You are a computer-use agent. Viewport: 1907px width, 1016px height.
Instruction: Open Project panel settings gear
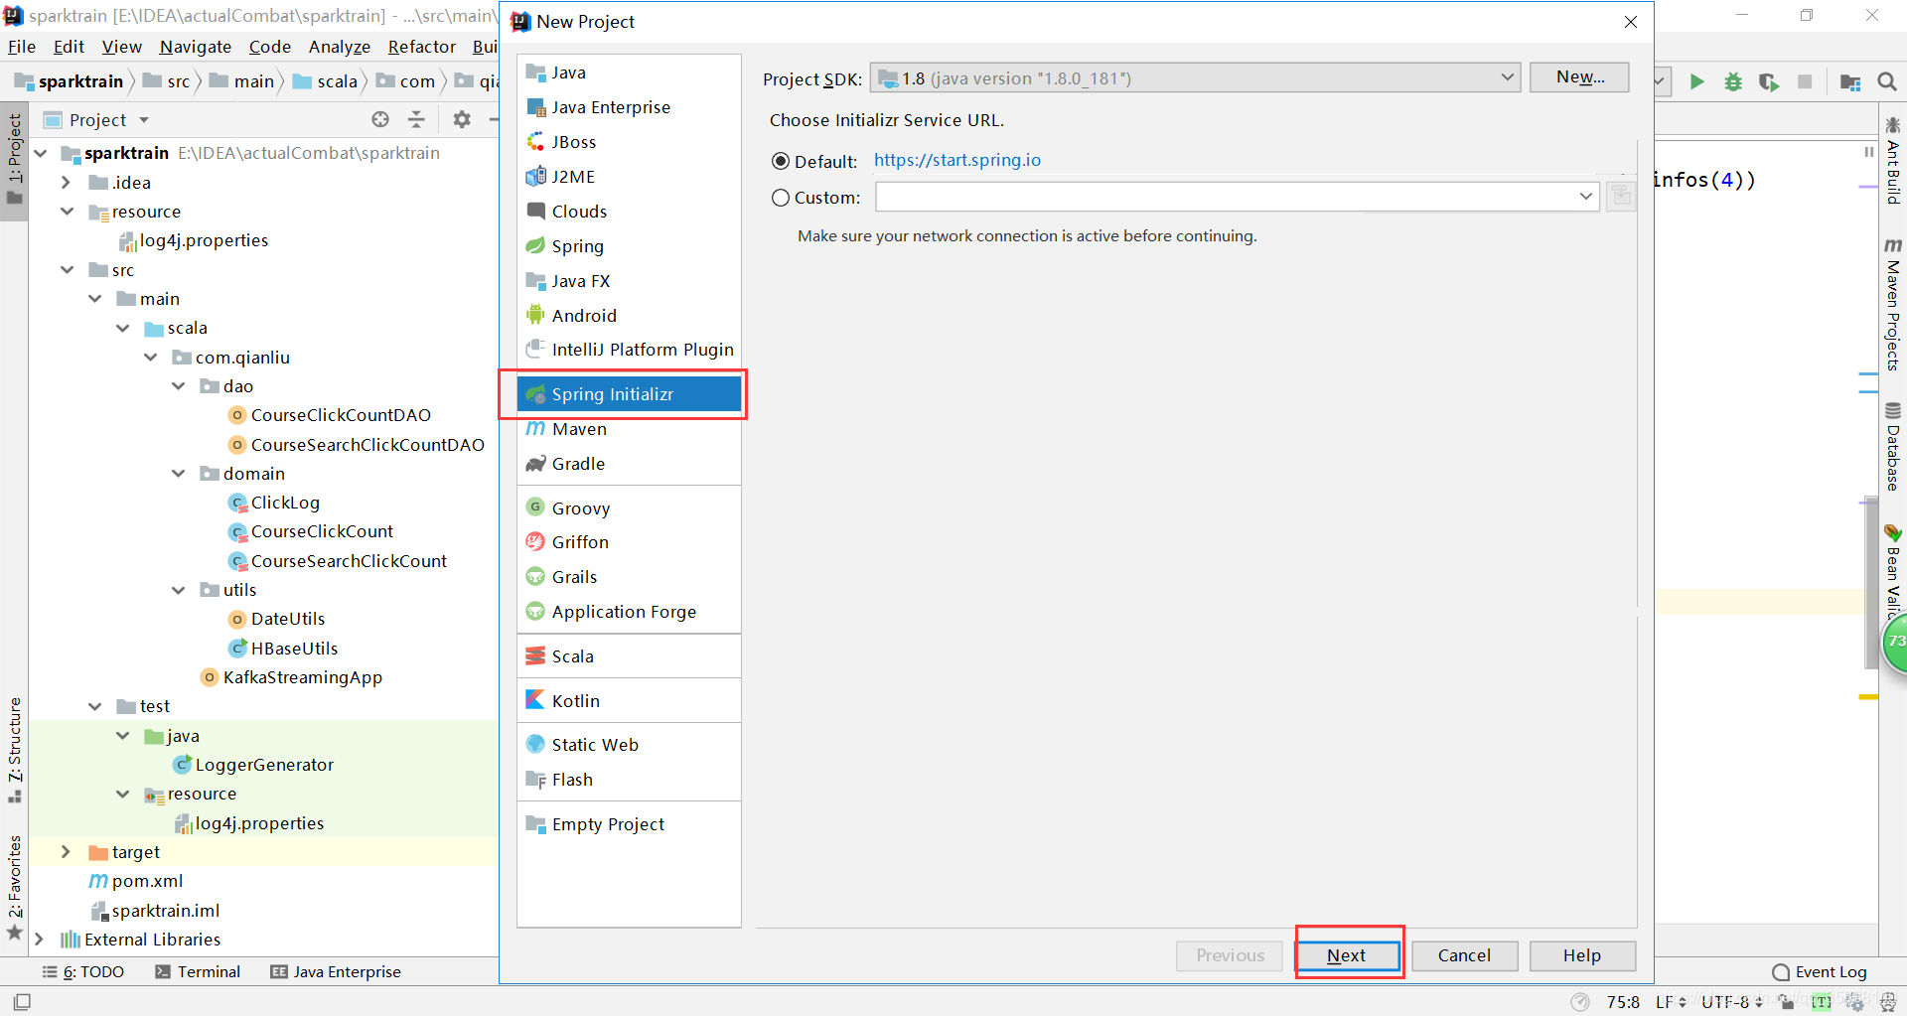click(462, 119)
